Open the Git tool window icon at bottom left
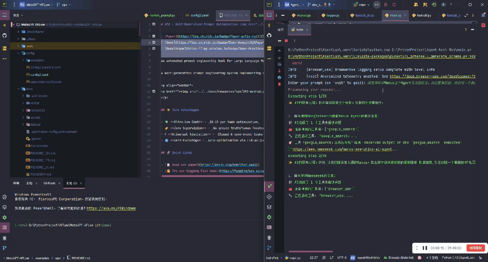Image resolution: width=488 pixels, height=262 pixels. 5,248
